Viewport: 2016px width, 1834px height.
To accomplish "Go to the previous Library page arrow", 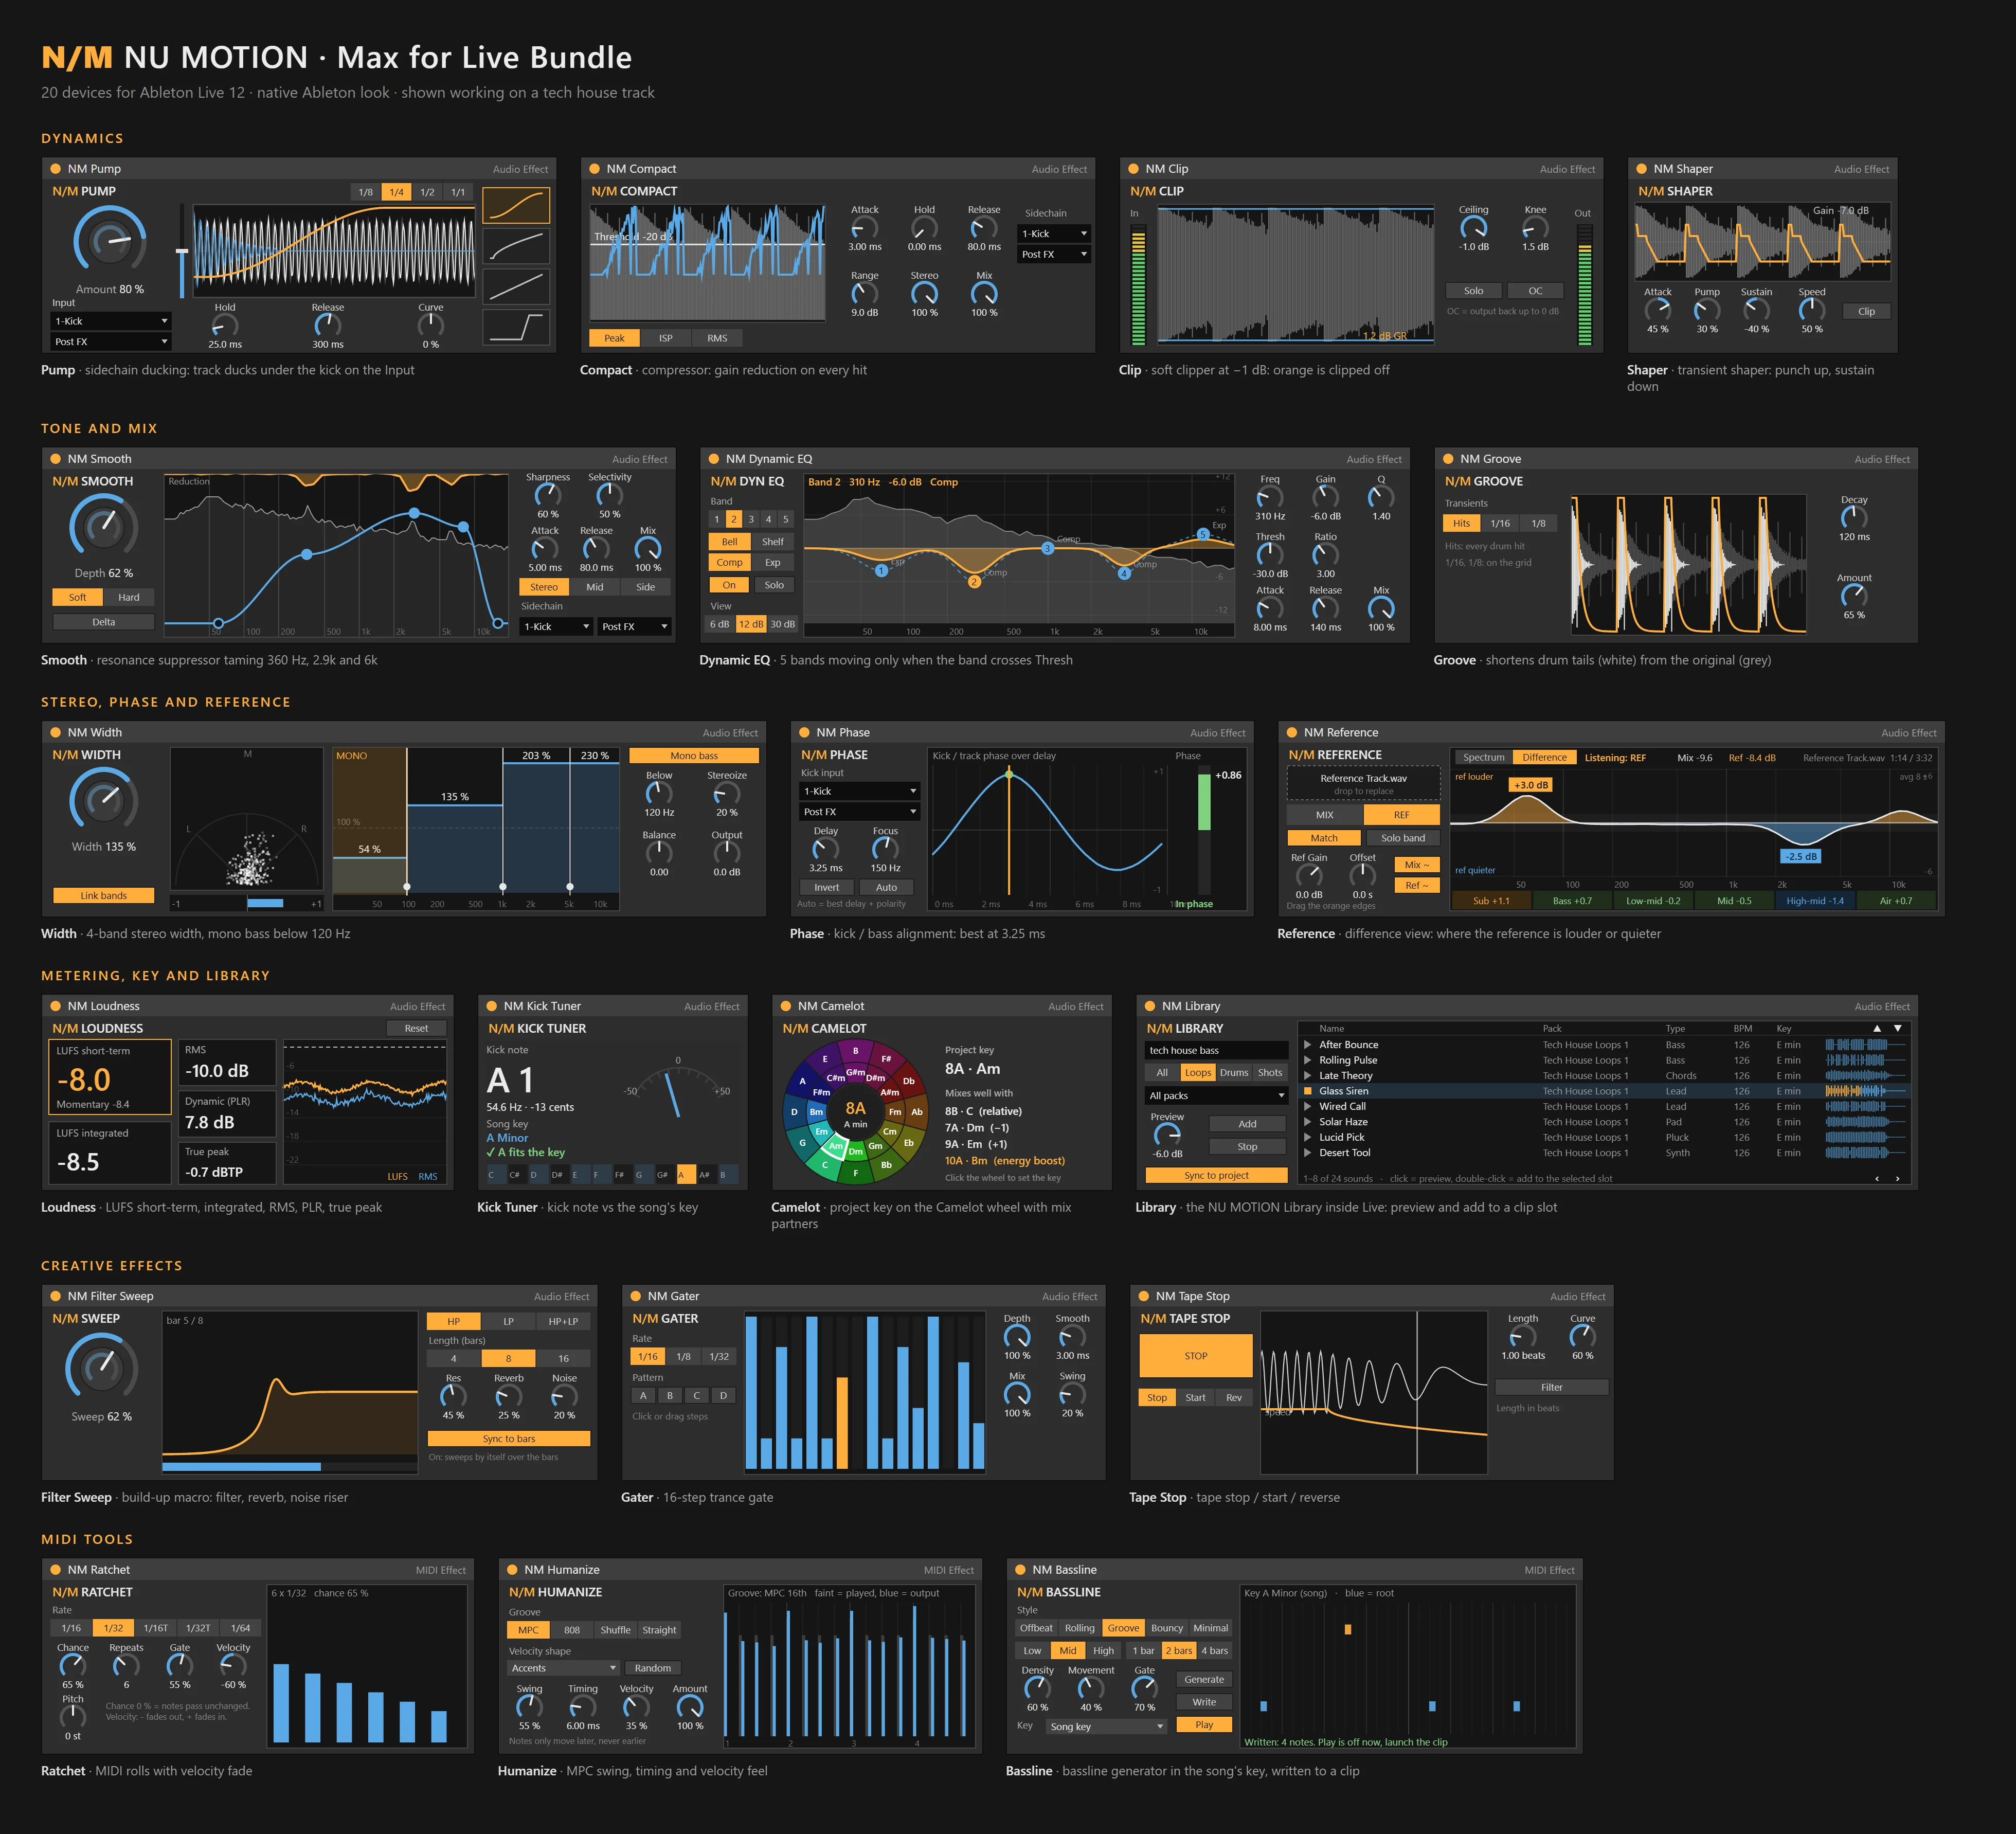I will (1876, 1179).
